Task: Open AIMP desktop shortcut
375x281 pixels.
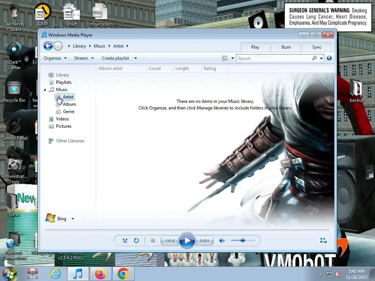Action: (x=42, y=15)
